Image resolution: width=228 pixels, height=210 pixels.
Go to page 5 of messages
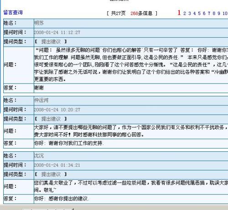[x=199, y=13]
